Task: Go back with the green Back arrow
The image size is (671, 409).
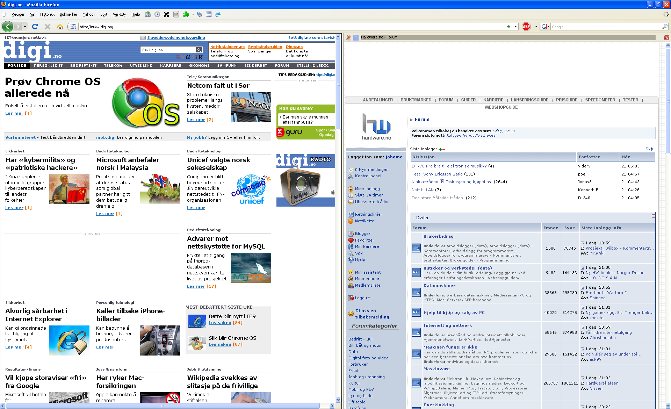Action: [x=8, y=27]
